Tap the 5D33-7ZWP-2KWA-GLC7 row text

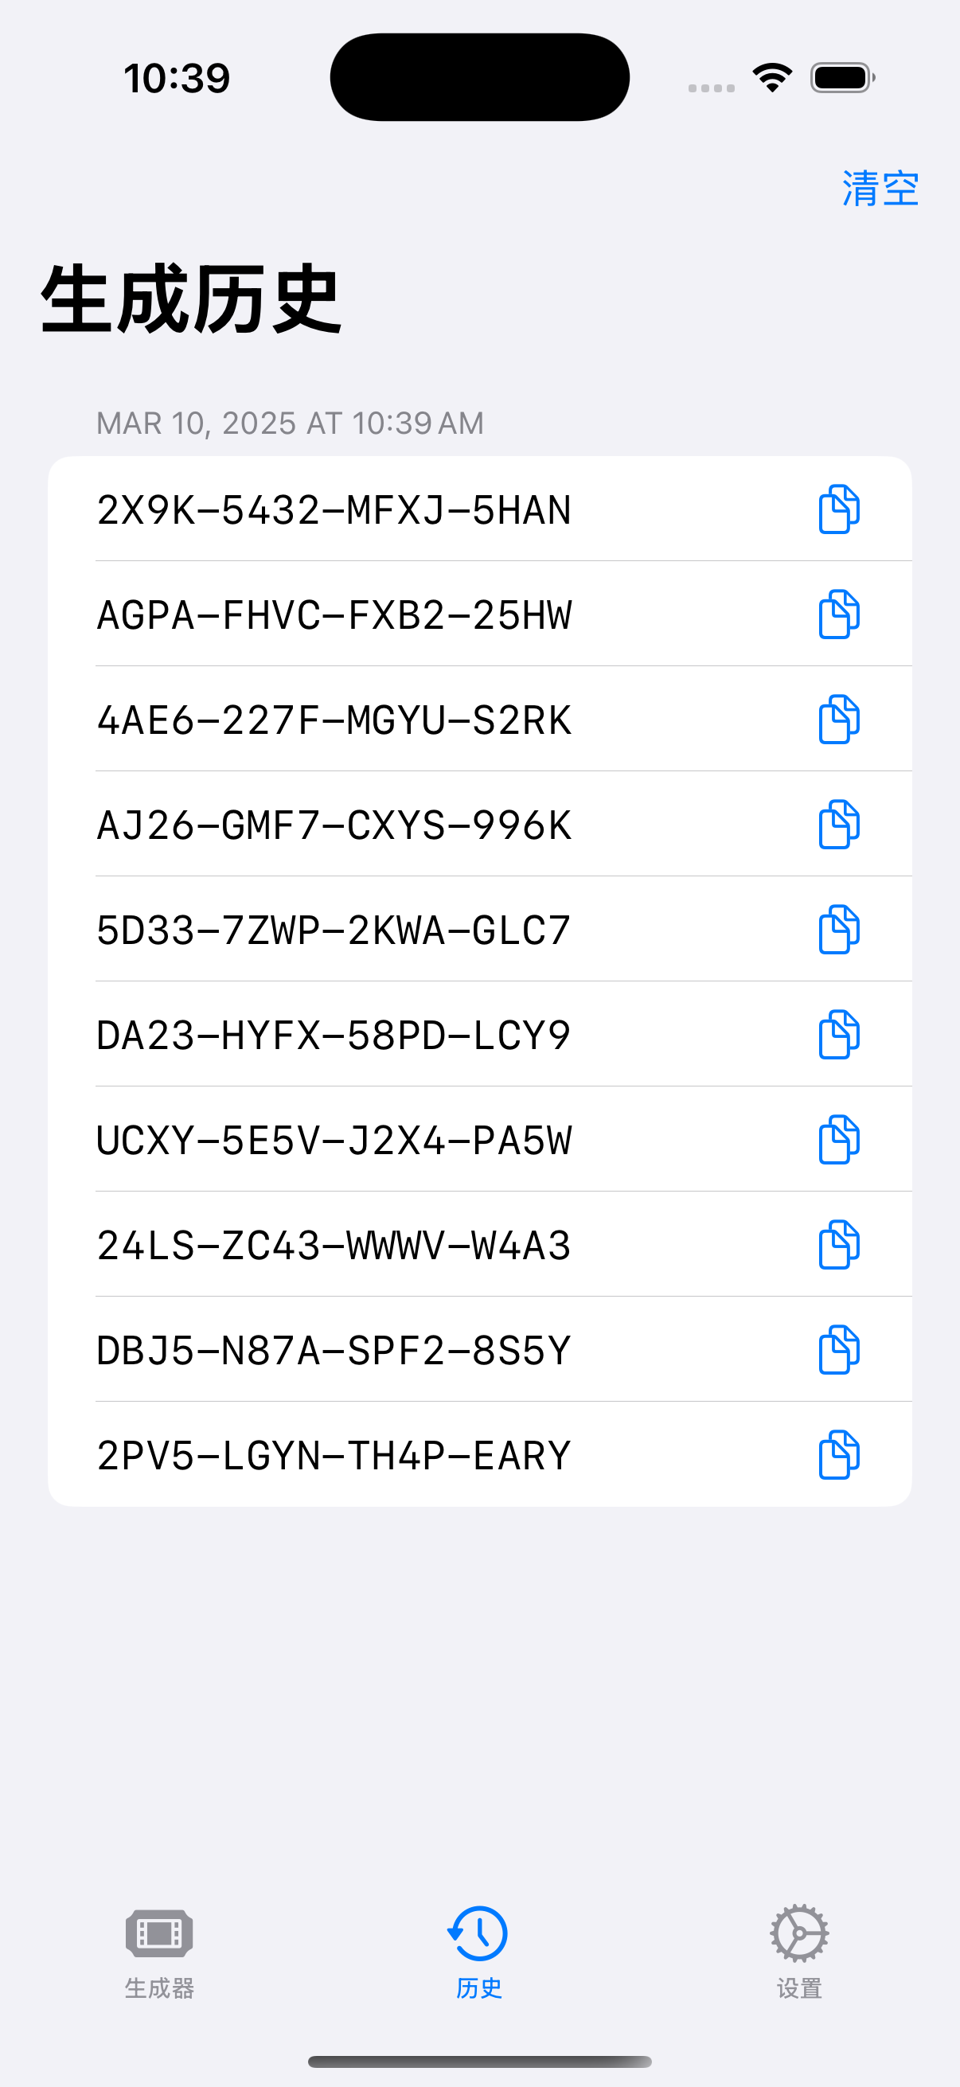[334, 930]
